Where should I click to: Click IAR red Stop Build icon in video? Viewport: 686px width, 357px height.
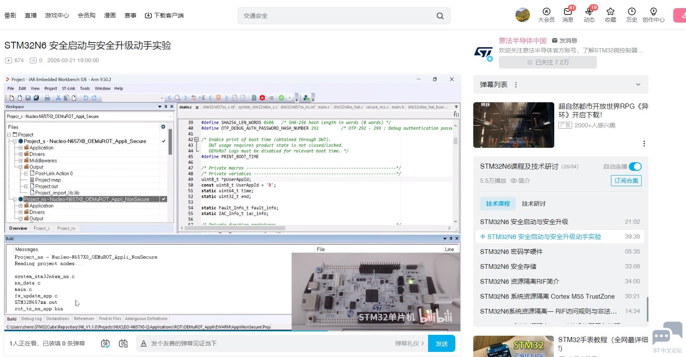pyautogui.click(x=262, y=98)
